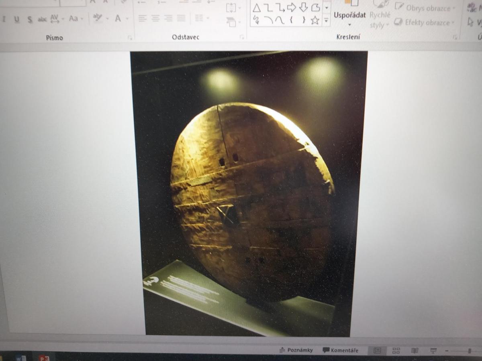Open character spacing AV options

[x=55, y=18]
